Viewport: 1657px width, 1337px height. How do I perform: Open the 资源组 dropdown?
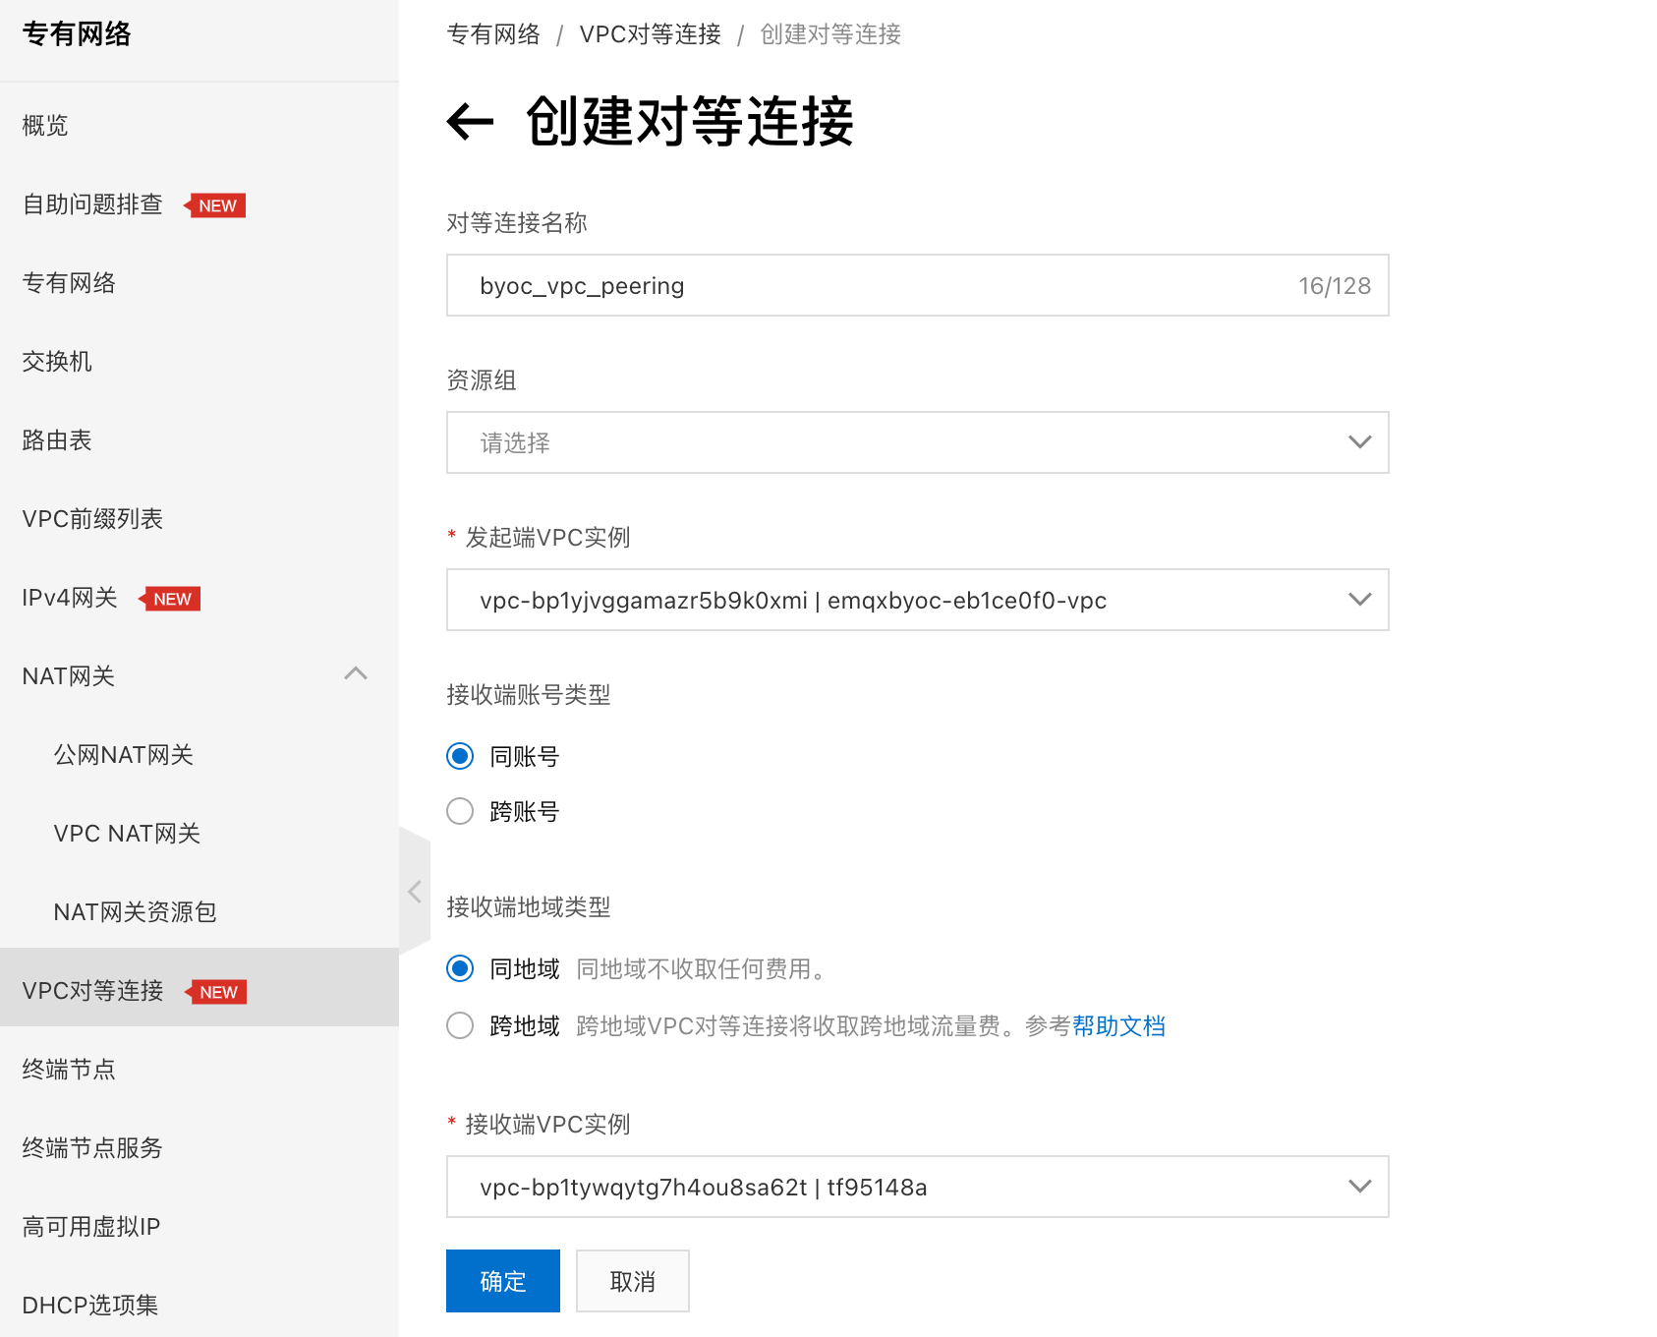916,442
